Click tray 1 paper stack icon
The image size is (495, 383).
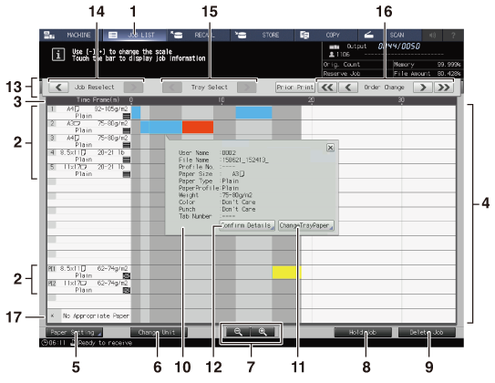tap(127, 116)
